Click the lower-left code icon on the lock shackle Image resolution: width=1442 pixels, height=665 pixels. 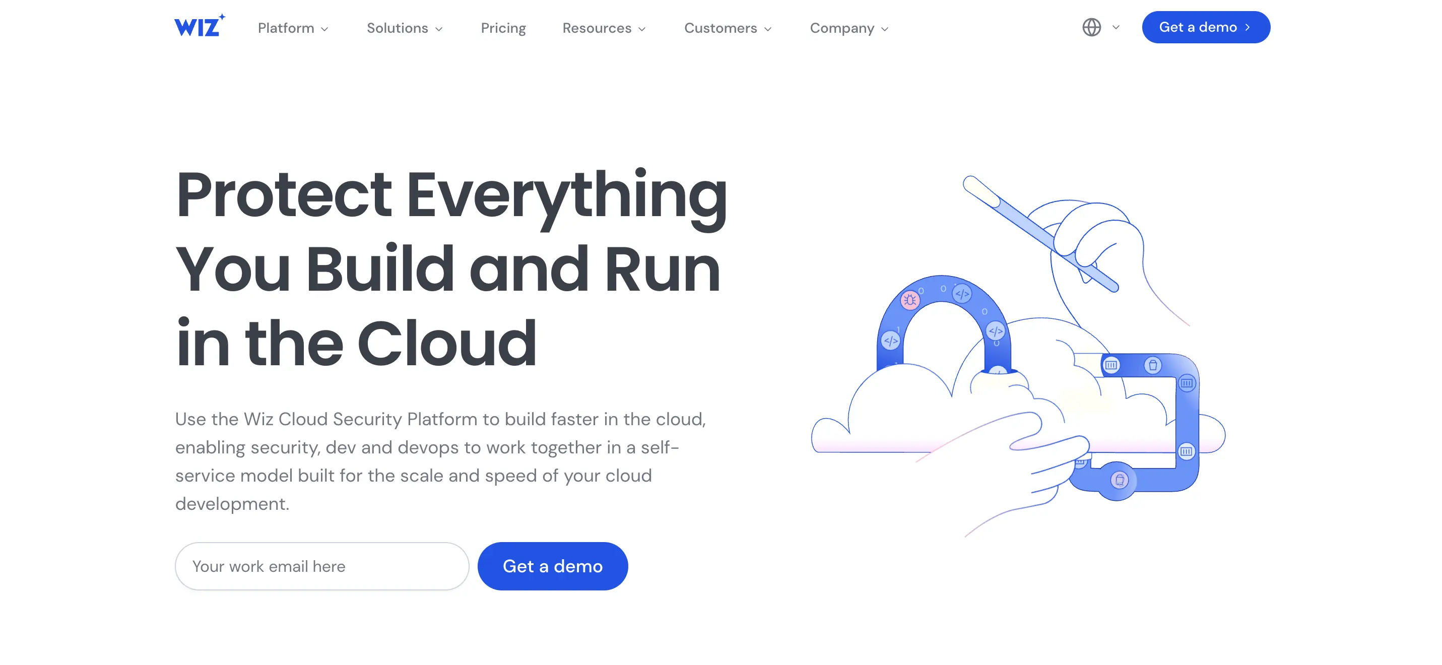(x=891, y=341)
